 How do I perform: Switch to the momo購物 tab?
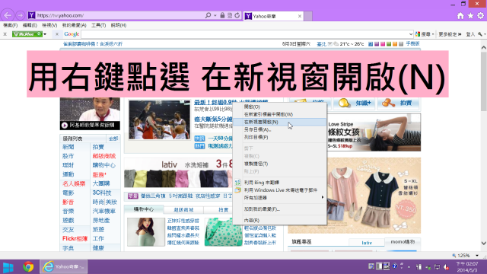[x=403, y=242]
